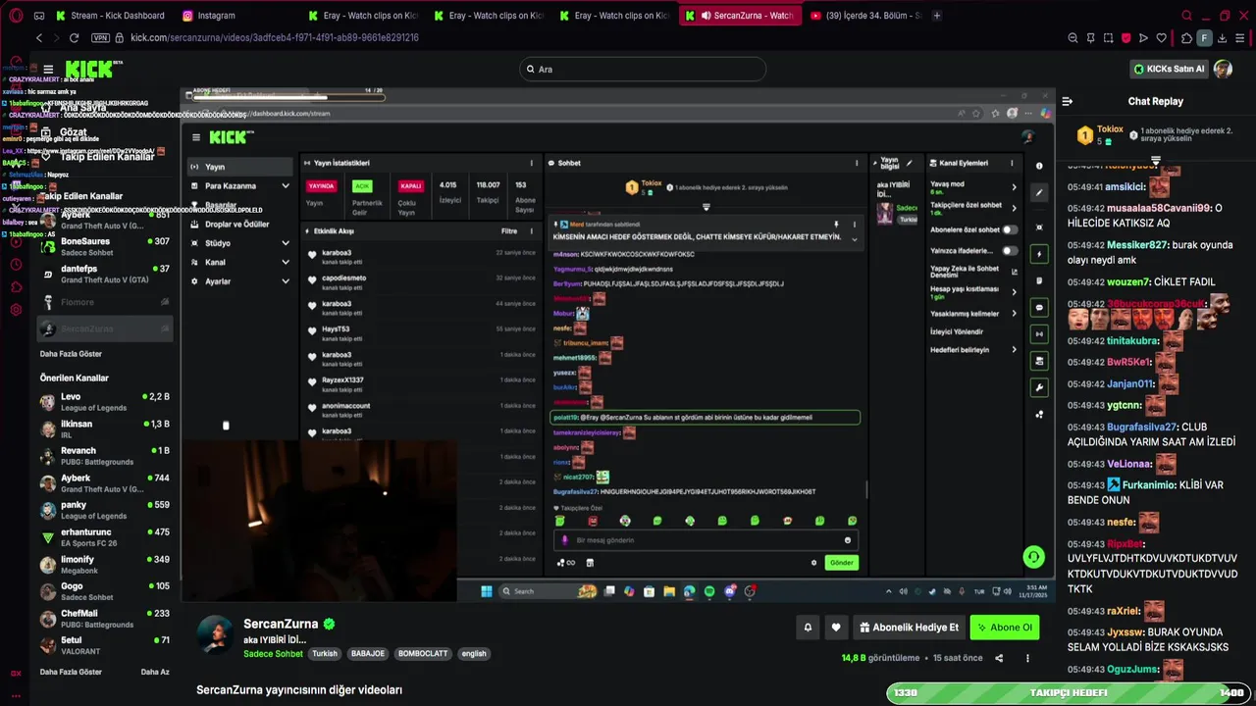Click the Takipçi Hedefi progress bar

click(1070, 692)
